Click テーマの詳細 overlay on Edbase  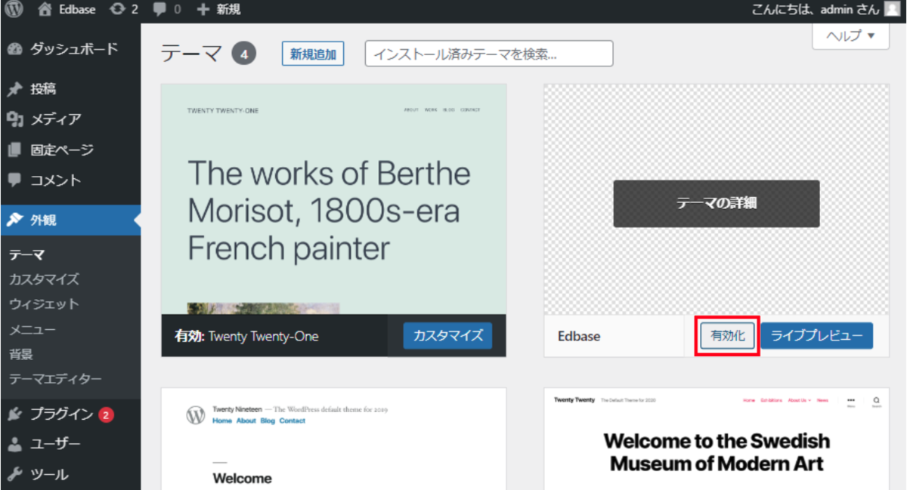click(717, 203)
